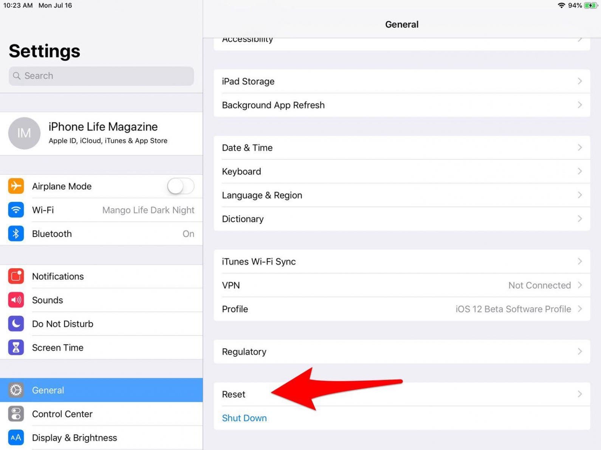
Task: Tap the IM profile avatar
Action: point(24,133)
